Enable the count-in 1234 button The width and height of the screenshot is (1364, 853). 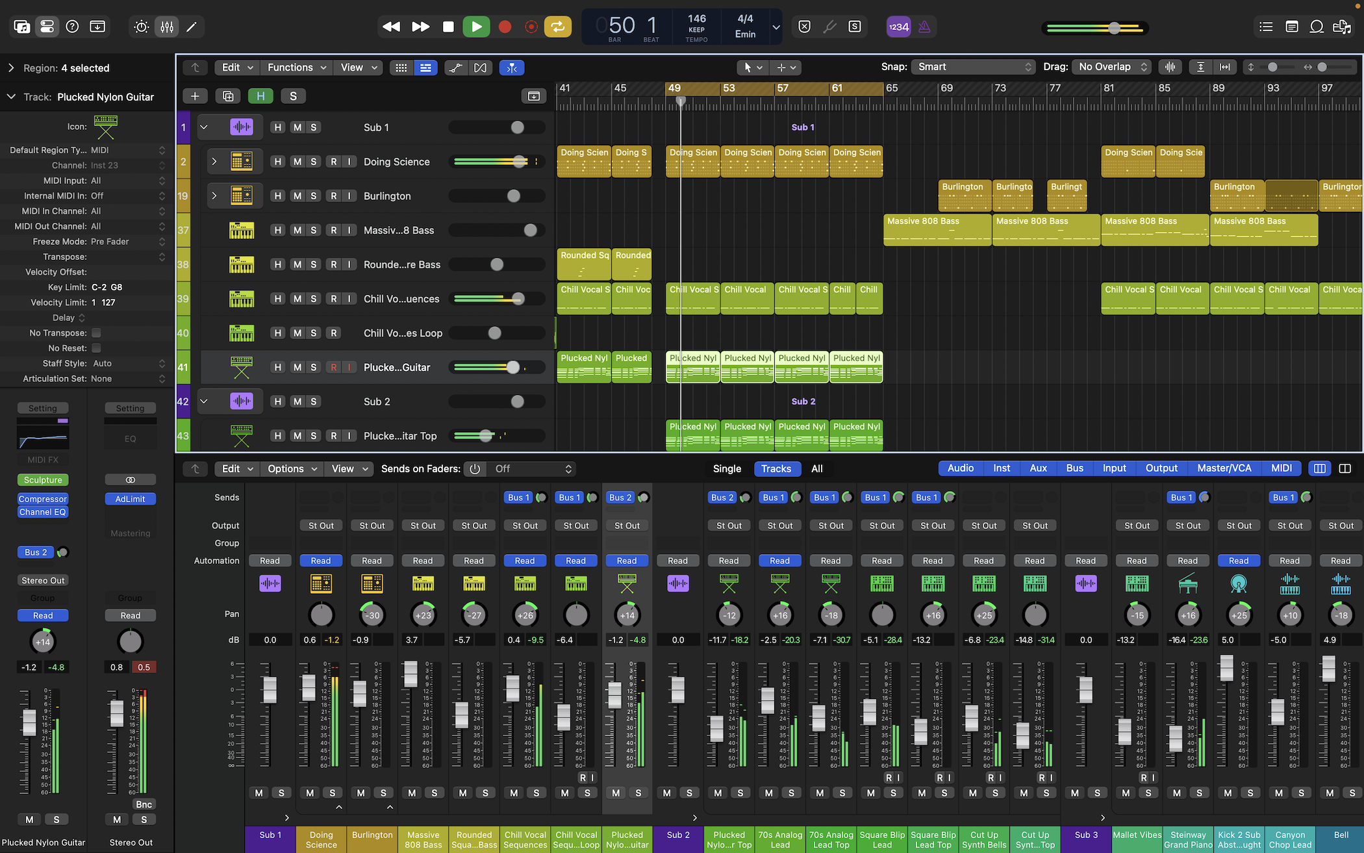point(898,27)
